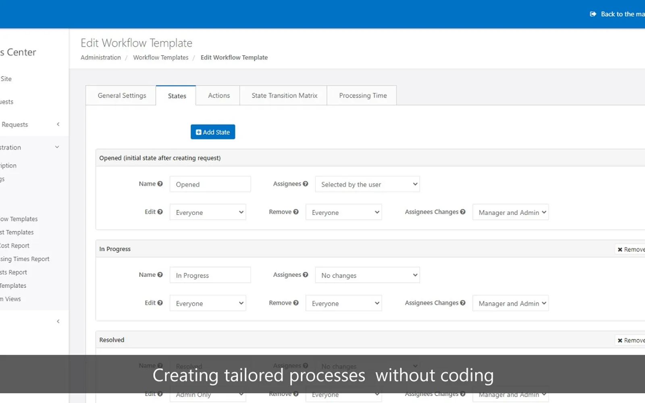
Task: Collapse the Administration sidebar chevron
Action: pyautogui.click(x=57, y=147)
